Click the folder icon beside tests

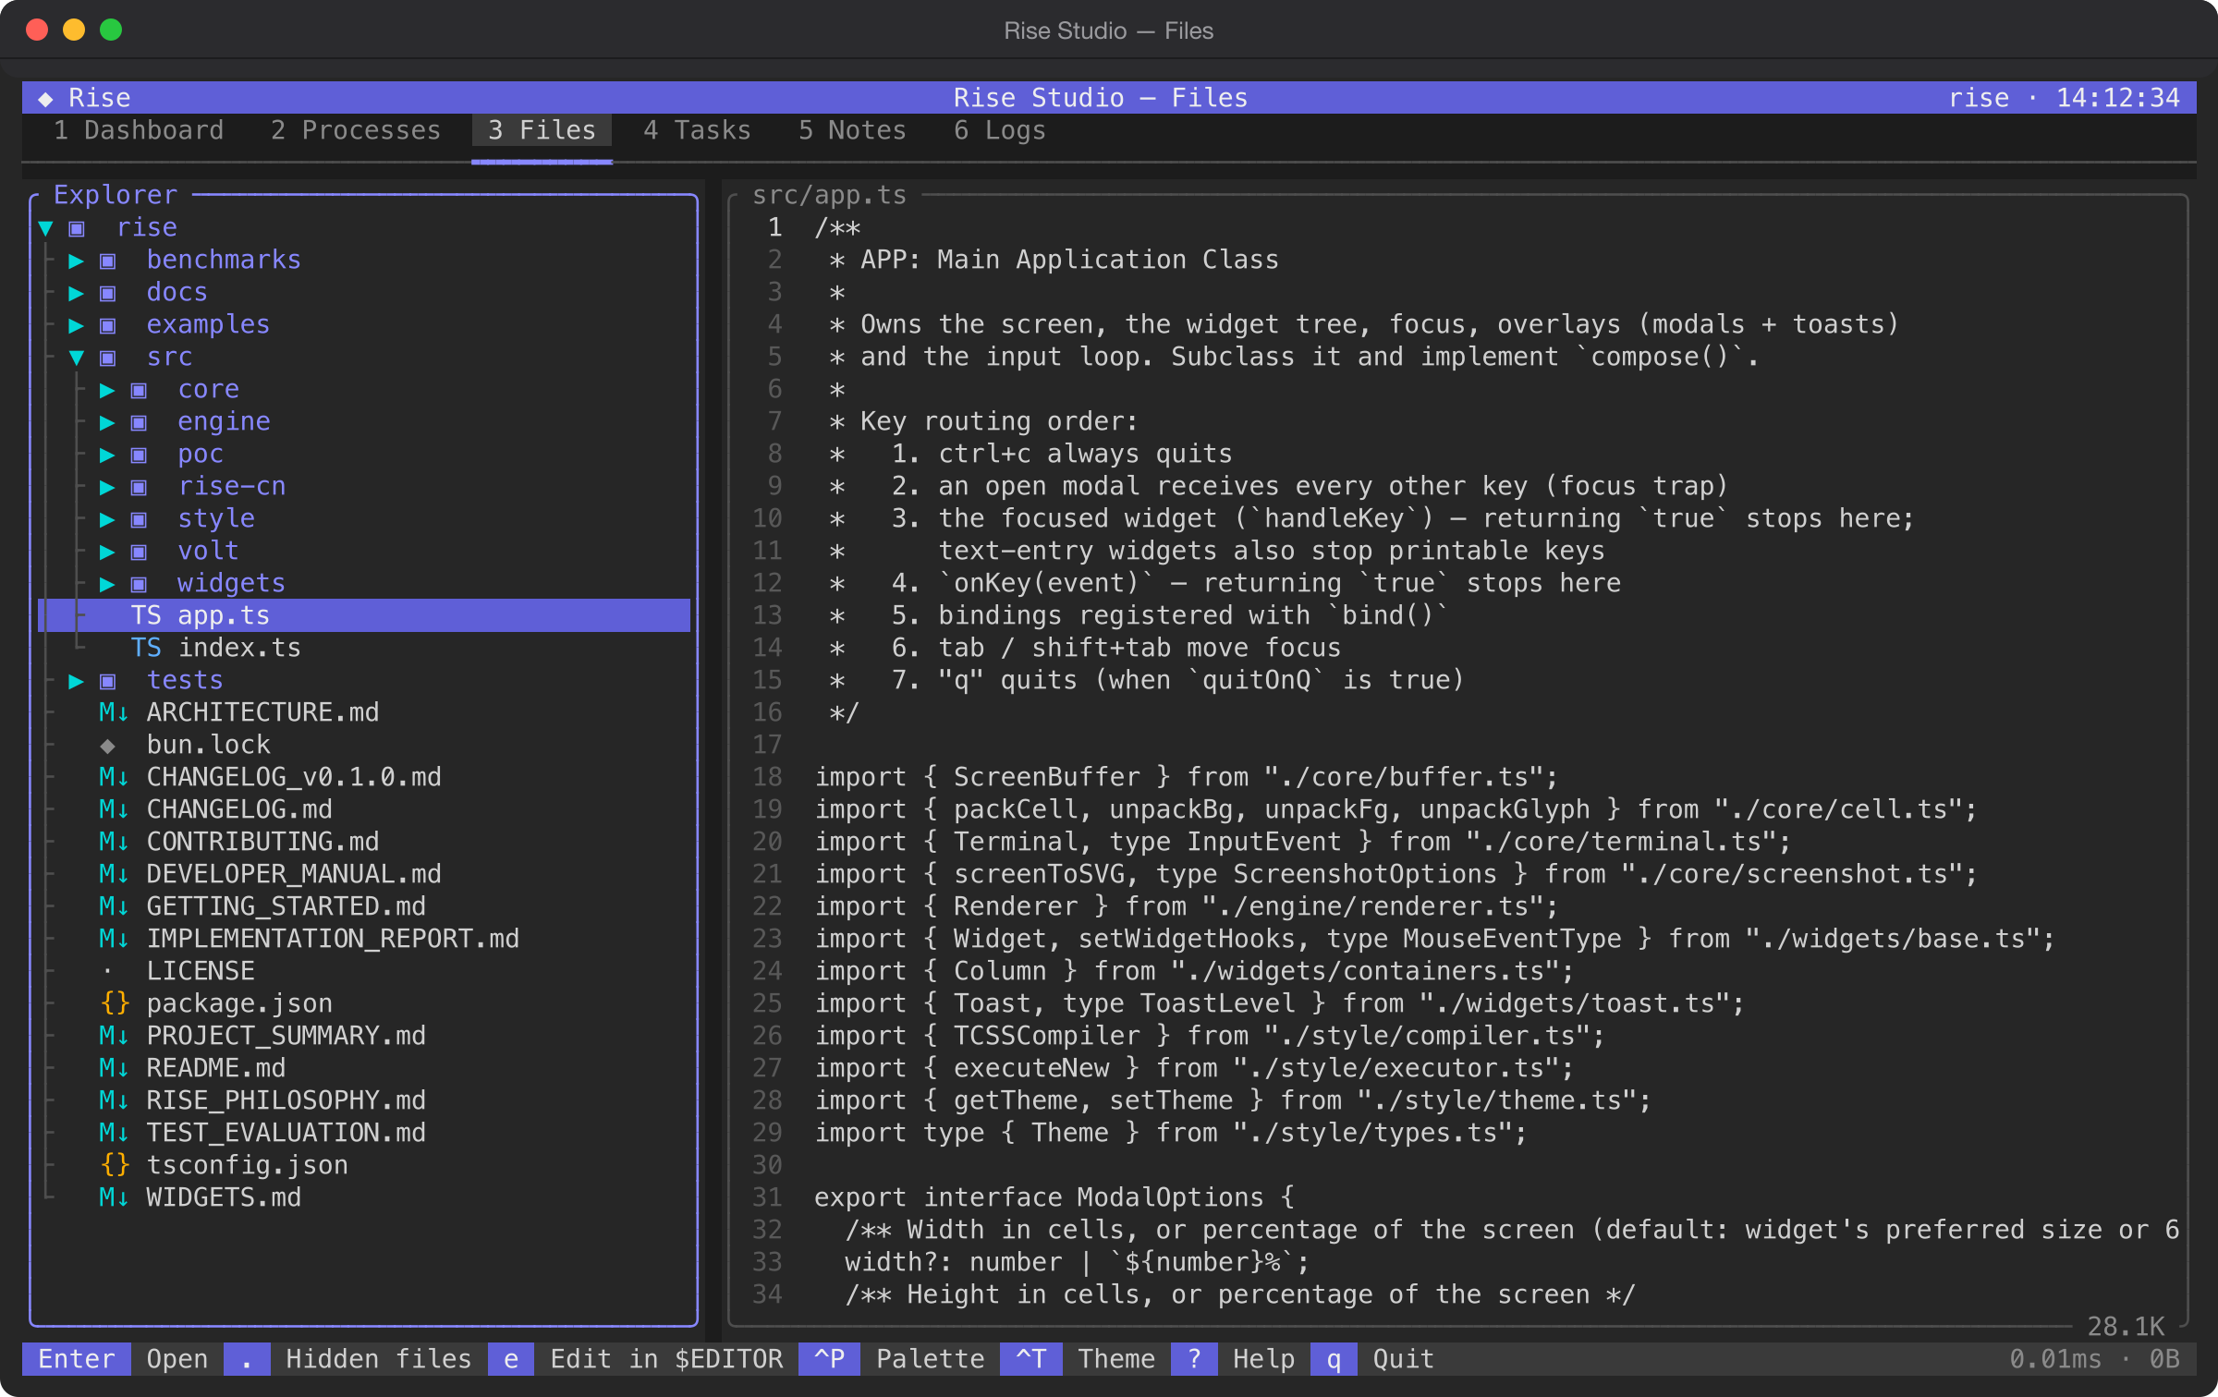pos(107,681)
